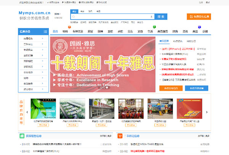Open the playground kindergarten thumbnail
Viewport: 229px width, 155px height.
click(160, 108)
